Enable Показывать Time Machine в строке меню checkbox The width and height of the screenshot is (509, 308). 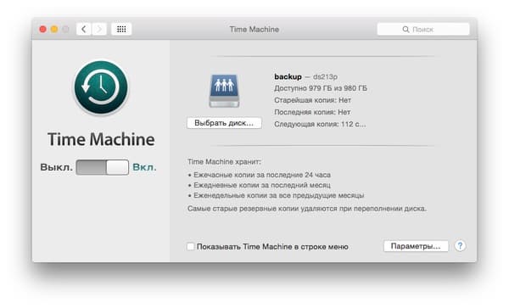pyautogui.click(x=191, y=246)
